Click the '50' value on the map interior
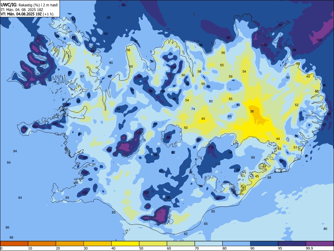334x251 pixels. (x=186, y=128)
